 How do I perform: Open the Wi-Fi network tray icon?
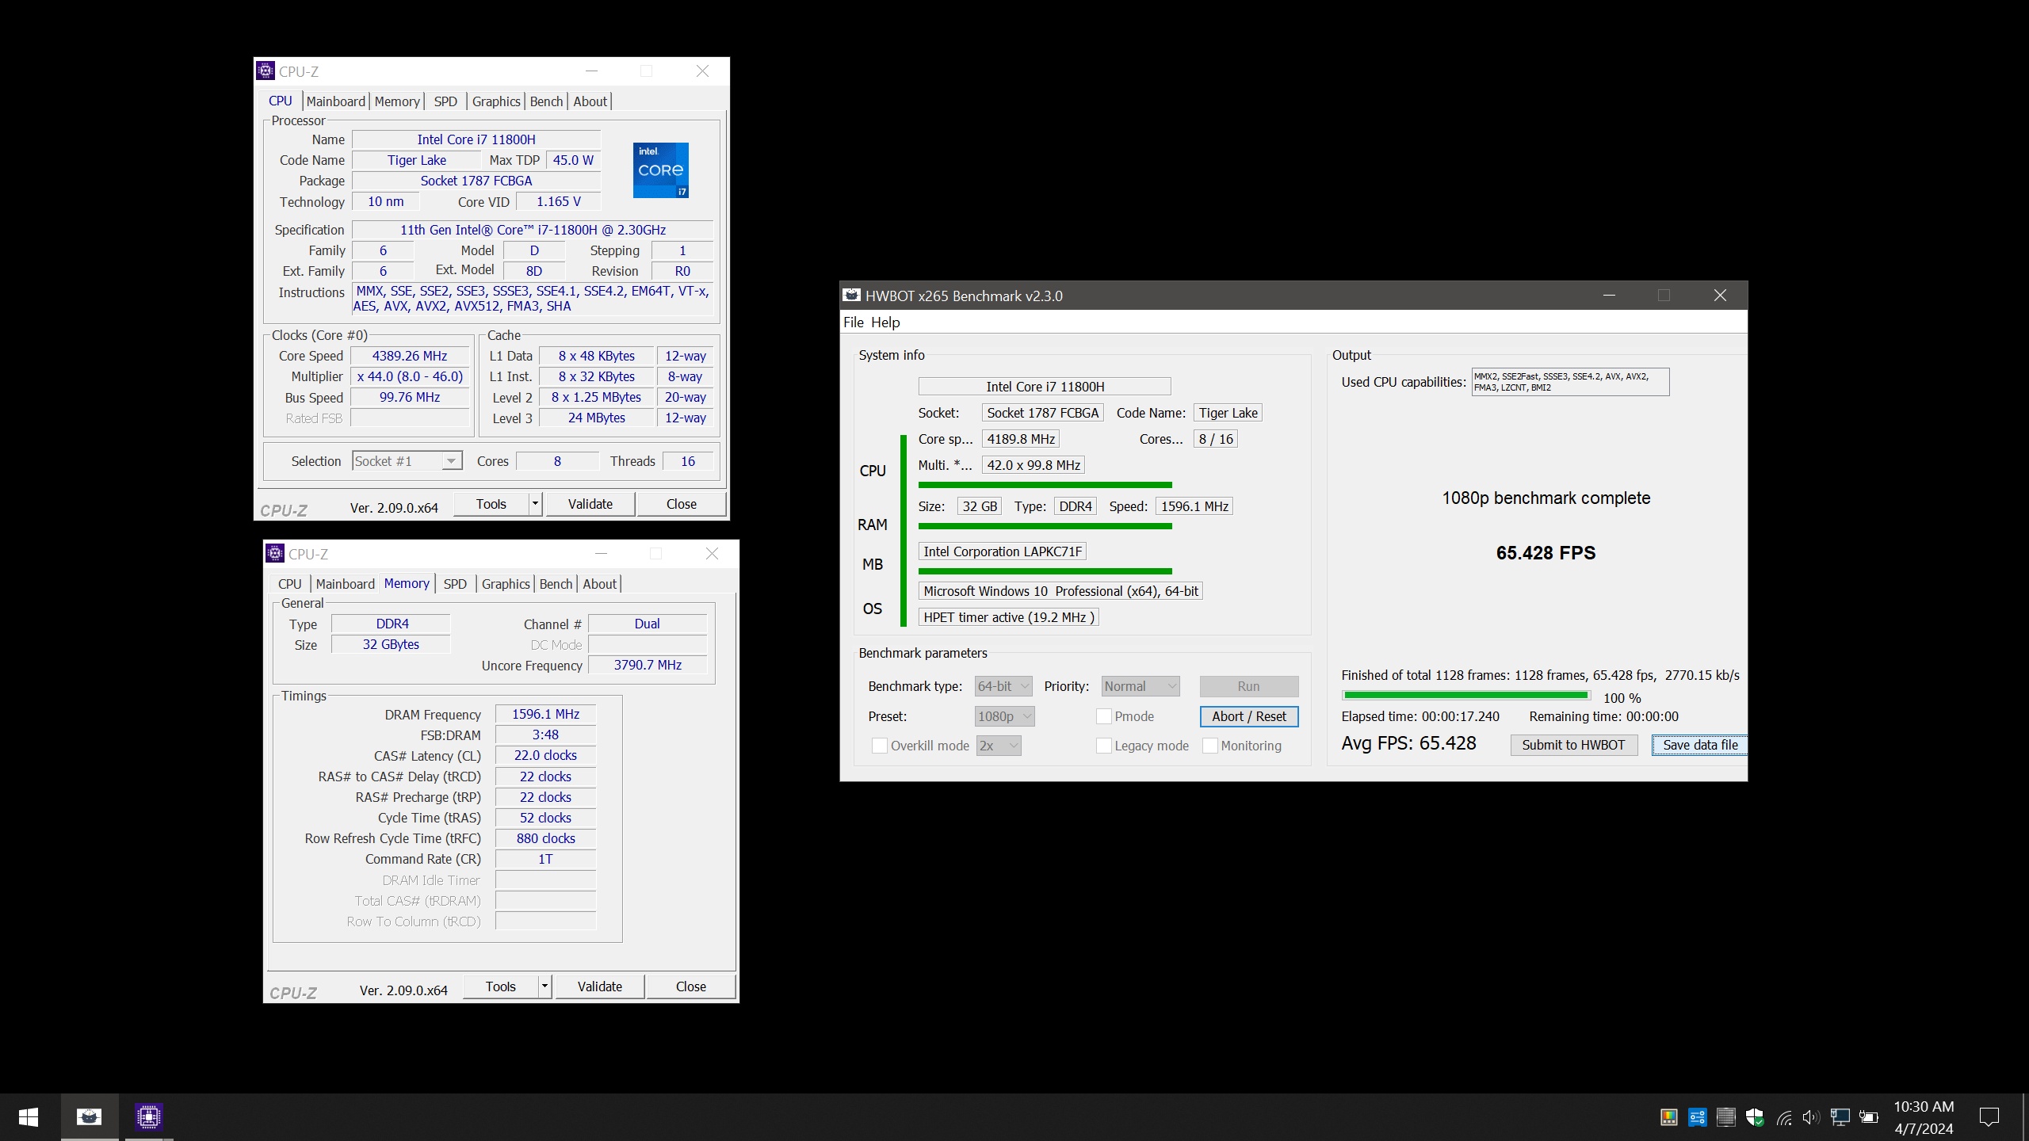(x=1783, y=1117)
